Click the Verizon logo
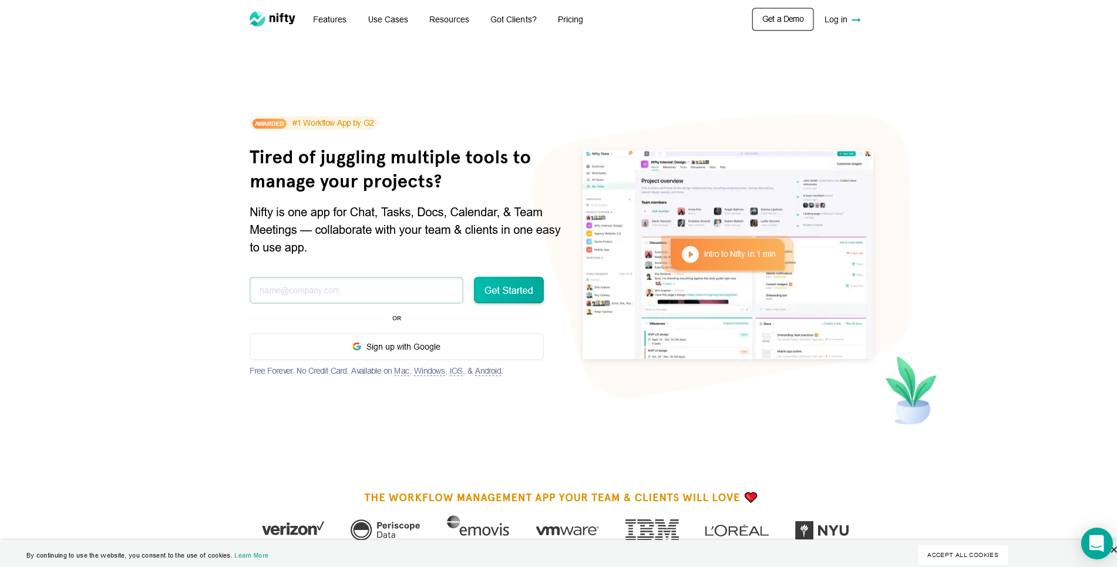Image resolution: width=1117 pixels, height=567 pixels. click(292, 529)
